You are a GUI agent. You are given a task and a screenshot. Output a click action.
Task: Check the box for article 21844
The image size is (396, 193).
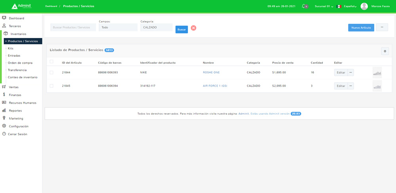click(x=51, y=72)
